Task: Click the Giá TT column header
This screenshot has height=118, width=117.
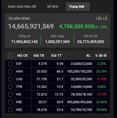Action: click(56, 56)
